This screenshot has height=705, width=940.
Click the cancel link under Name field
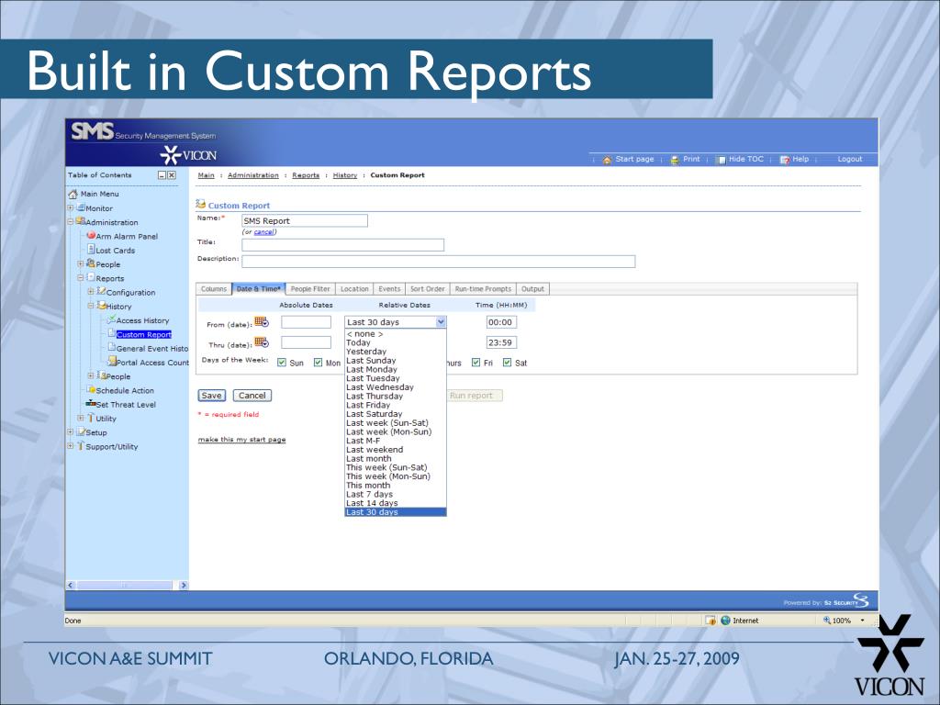263,232
